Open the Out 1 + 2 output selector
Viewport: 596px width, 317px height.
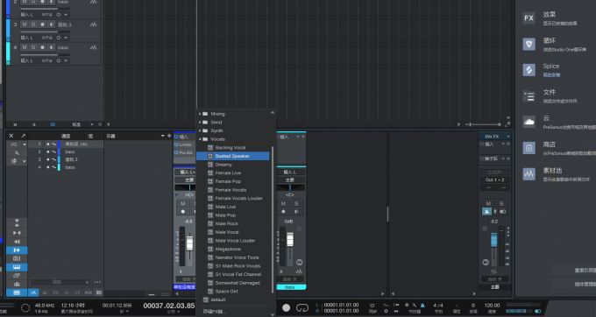(494, 180)
